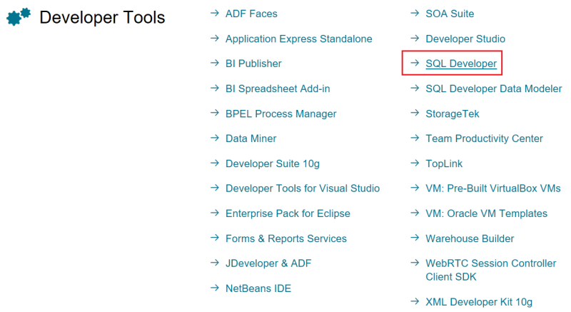This screenshot has width=571, height=312.
Task: Click the arrow icon beside SQL Developer
Action: [415, 63]
